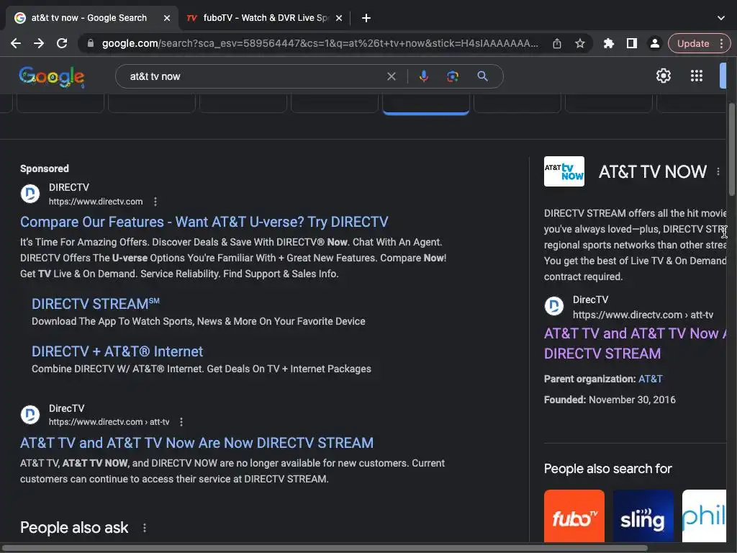Open the knowledge panel DIRECTV STREAM link
737x553 pixels.
coord(635,343)
